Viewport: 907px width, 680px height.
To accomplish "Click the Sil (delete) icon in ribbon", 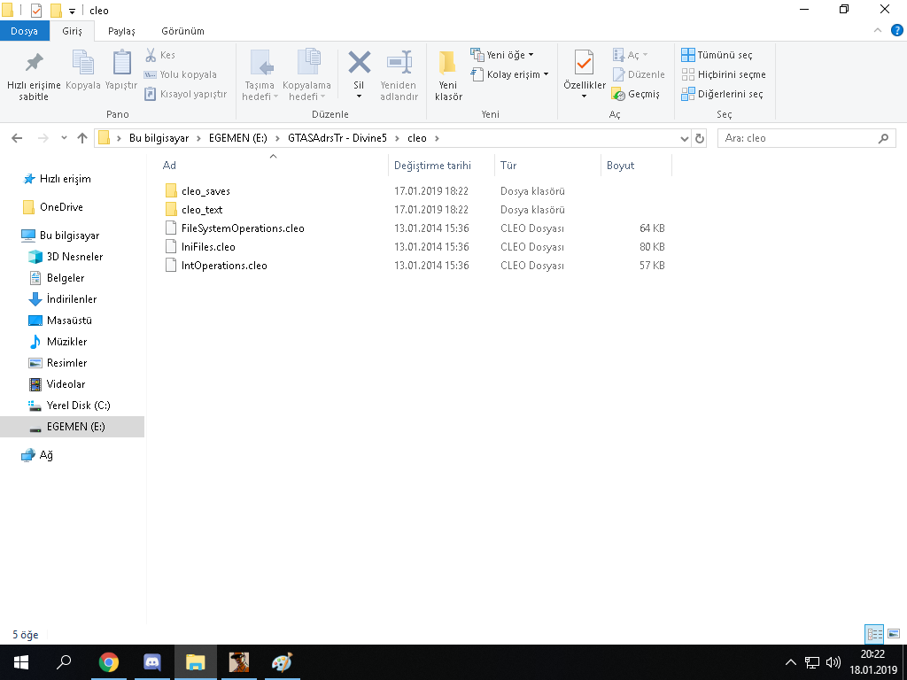I will [x=359, y=65].
